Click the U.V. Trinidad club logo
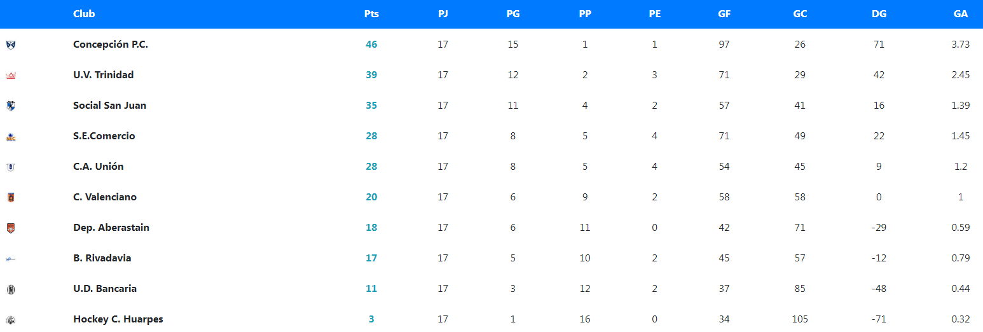Viewport: 983px width, 332px height. click(x=10, y=75)
